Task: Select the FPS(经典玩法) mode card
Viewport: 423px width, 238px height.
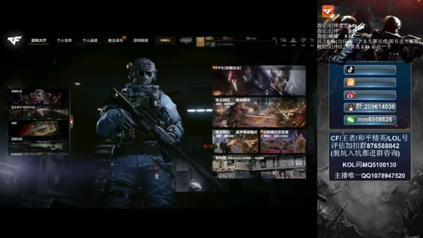Action: 259,81
